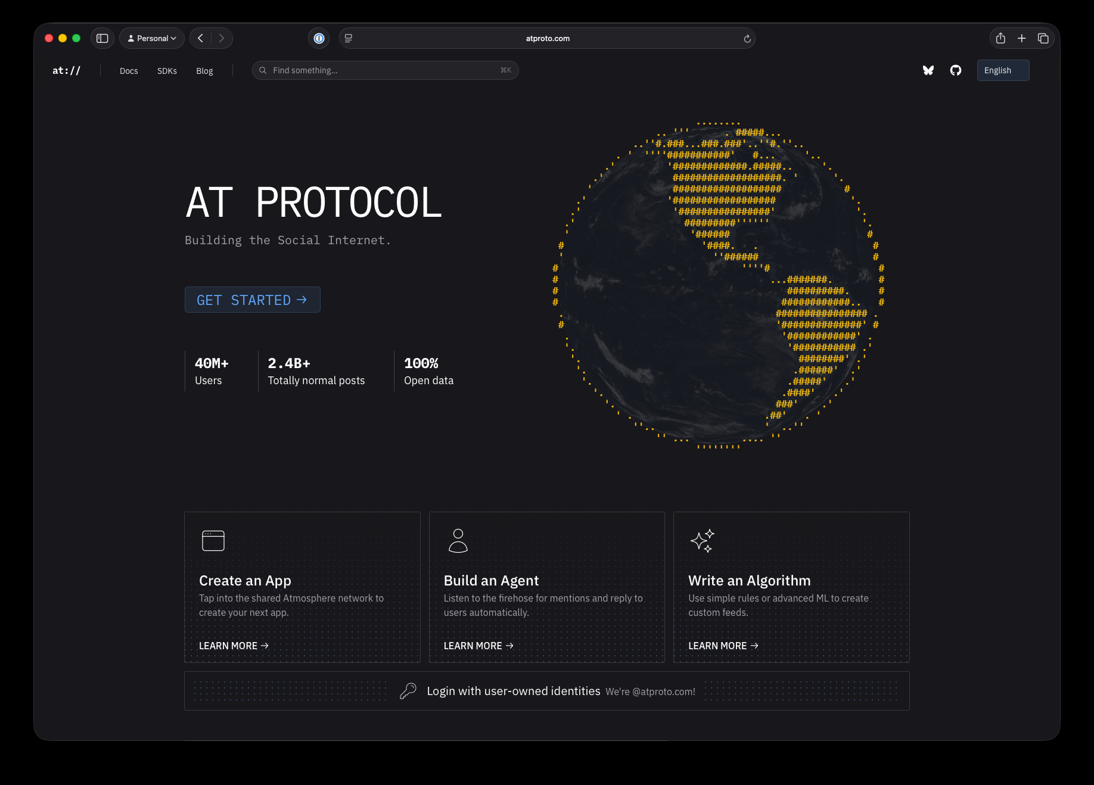Open a new tab with plus icon
The image size is (1094, 785).
1021,38
